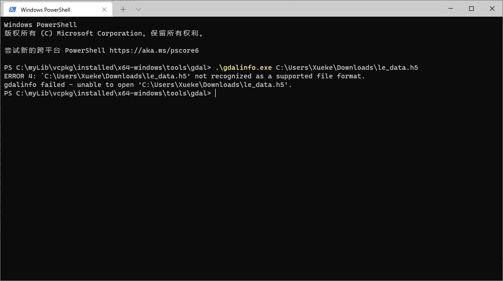This screenshot has height=281, width=503.
Task: Maximize the terminal window
Action: [x=471, y=9]
